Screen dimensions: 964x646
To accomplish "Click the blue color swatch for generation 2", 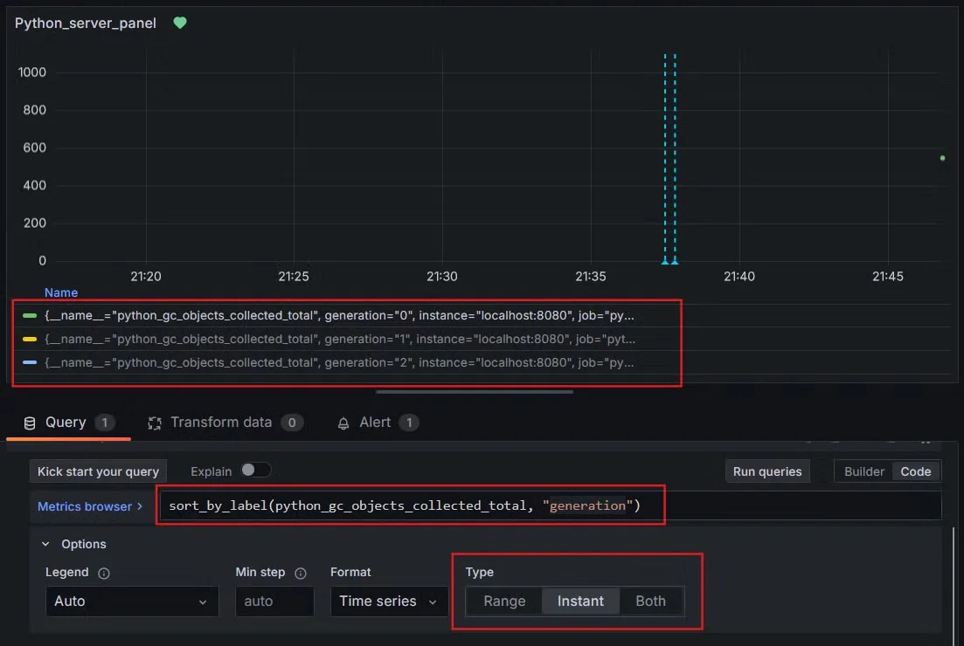I will click(x=30, y=363).
